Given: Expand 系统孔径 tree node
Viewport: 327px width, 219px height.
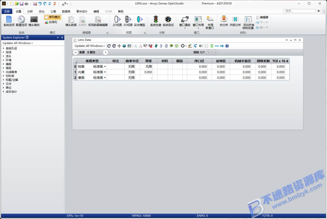Looking at the screenshot, I should [3, 48].
